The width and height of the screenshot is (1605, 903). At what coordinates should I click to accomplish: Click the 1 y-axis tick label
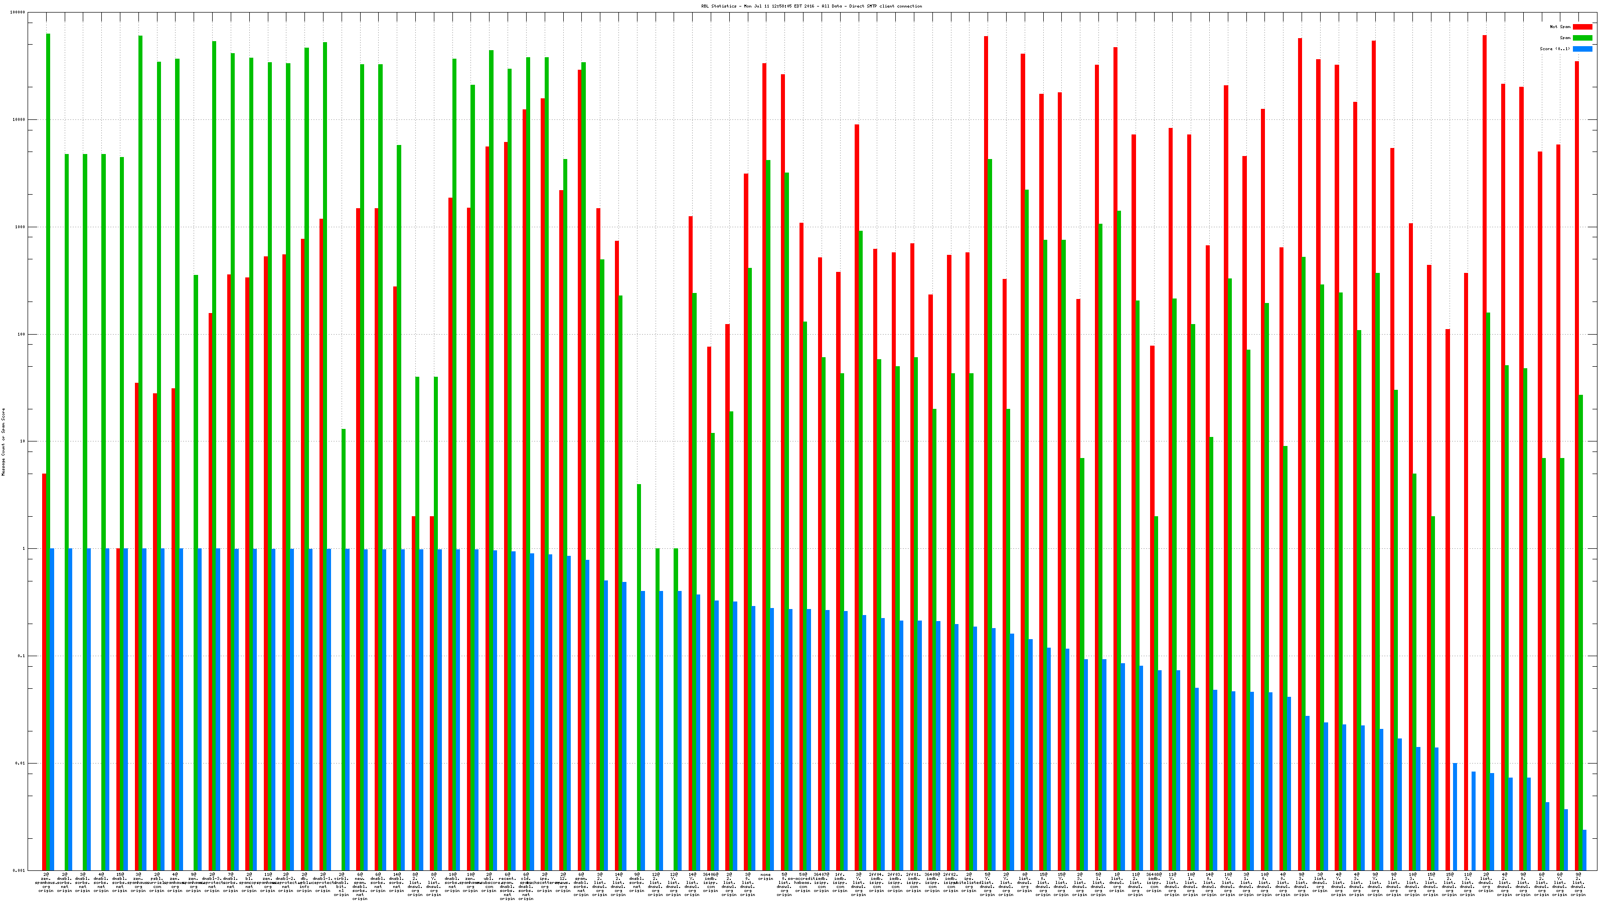[24, 548]
